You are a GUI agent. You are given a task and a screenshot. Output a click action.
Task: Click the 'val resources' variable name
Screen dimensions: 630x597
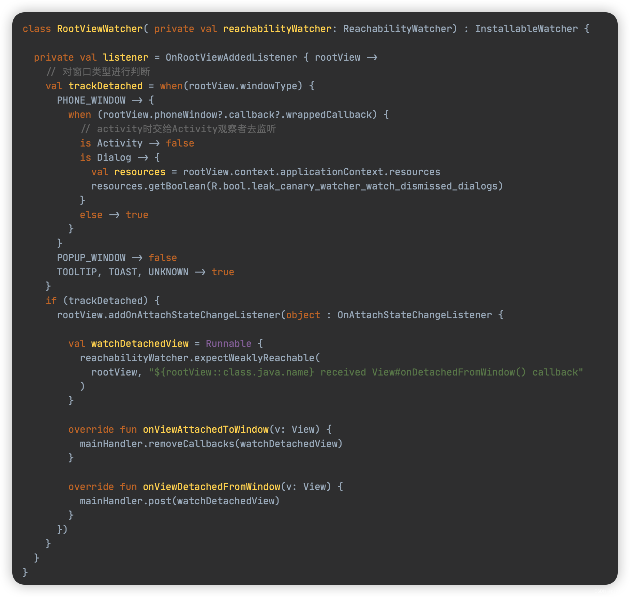(140, 172)
